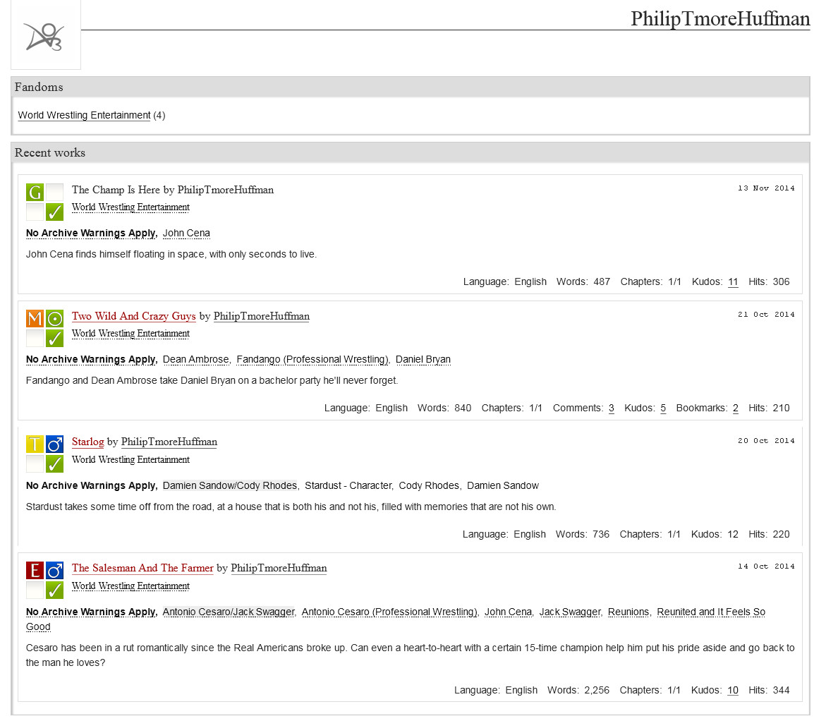View the 5 kudos on Two Wild And Crazy Guys
The image size is (814, 721).
[x=663, y=408]
